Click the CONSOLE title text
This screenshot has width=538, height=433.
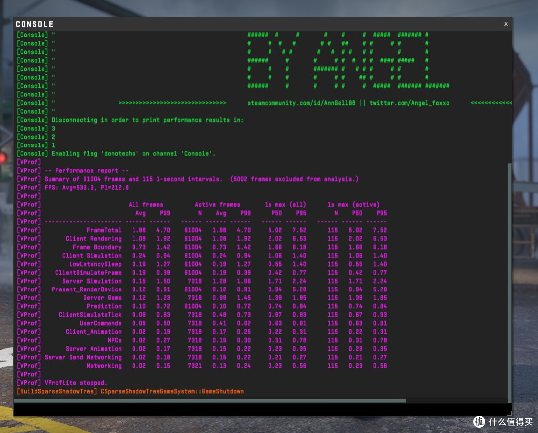pos(35,24)
